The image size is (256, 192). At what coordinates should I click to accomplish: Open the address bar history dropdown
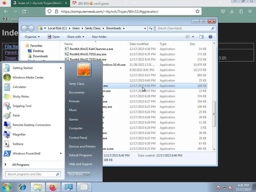(145, 28)
